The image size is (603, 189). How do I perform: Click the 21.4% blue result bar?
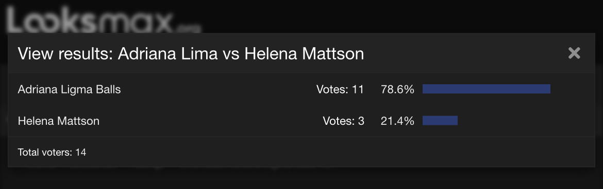(440, 120)
